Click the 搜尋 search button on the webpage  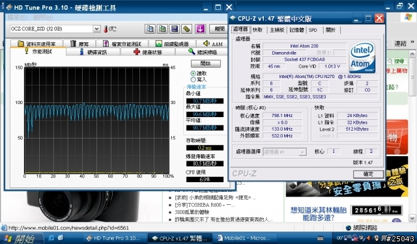pyautogui.click(x=397, y=61)
